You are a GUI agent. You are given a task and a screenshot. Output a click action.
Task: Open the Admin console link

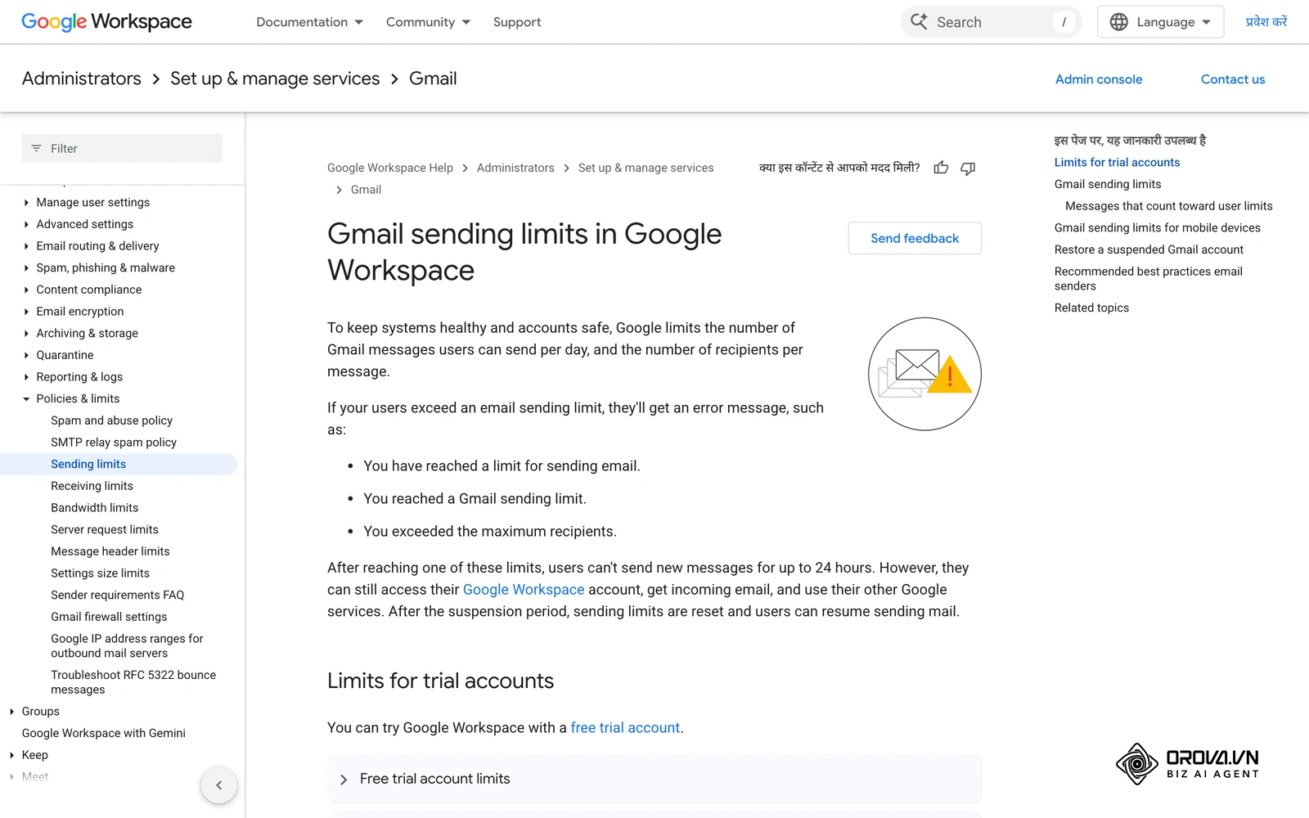point(1099,79)
